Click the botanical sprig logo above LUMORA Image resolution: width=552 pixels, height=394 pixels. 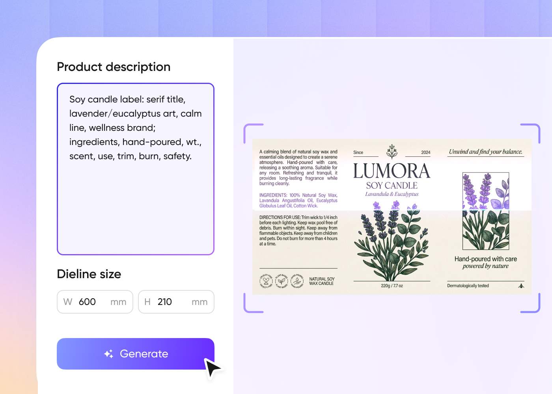tap(392, 151)
